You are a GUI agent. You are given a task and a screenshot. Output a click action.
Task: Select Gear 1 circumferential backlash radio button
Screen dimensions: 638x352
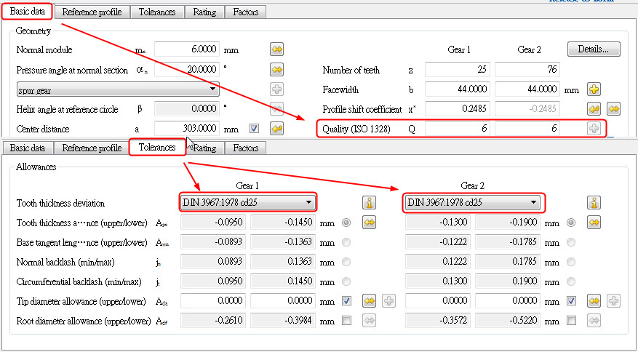[x=347, y=281]
